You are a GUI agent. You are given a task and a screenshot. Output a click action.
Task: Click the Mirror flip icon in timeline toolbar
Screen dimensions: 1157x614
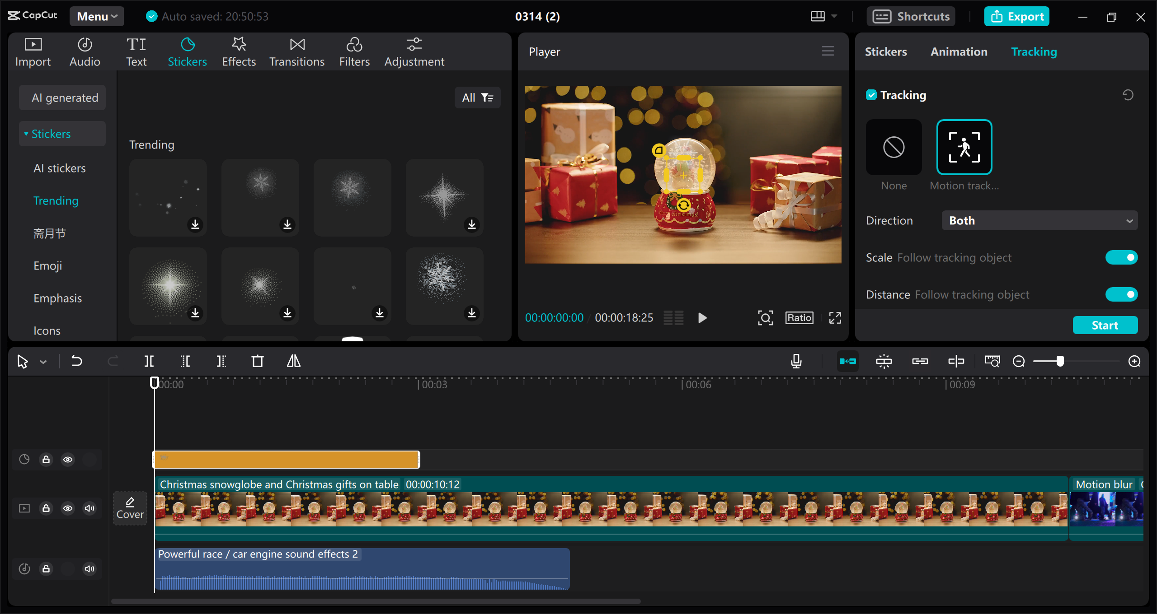(x=294, y=361)
